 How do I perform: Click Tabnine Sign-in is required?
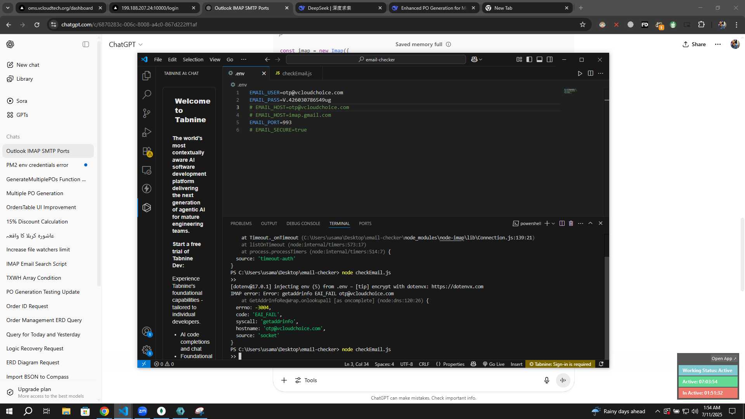click(560, 364)
